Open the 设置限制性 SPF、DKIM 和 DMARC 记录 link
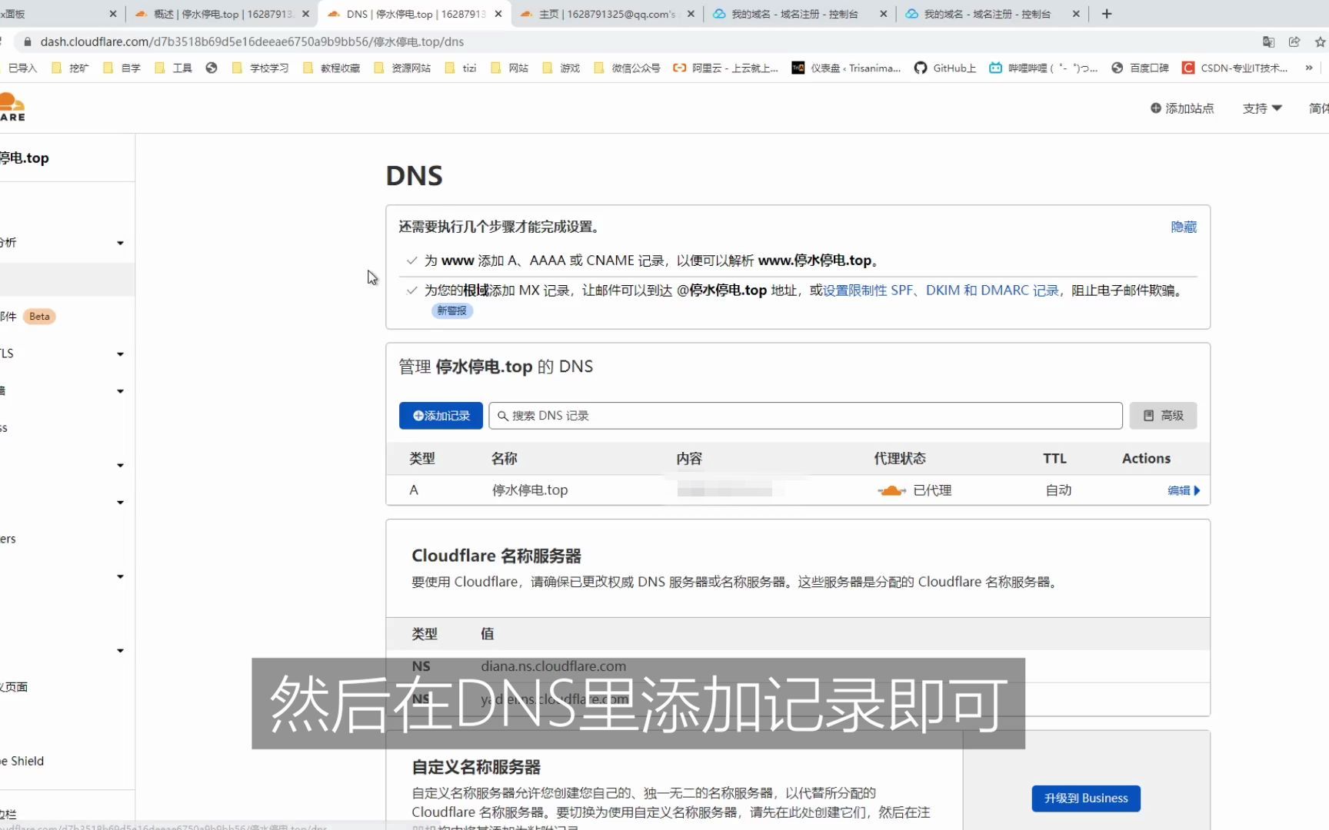The height and width of the screenshot is (830, 1329). (941, 290)
